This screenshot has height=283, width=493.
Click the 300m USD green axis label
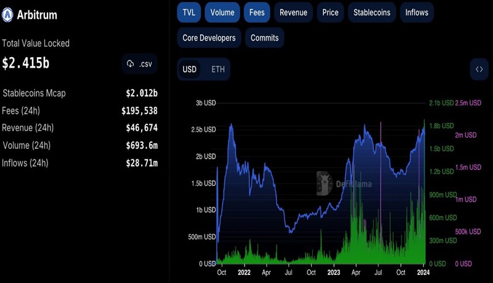pos(442,241)
